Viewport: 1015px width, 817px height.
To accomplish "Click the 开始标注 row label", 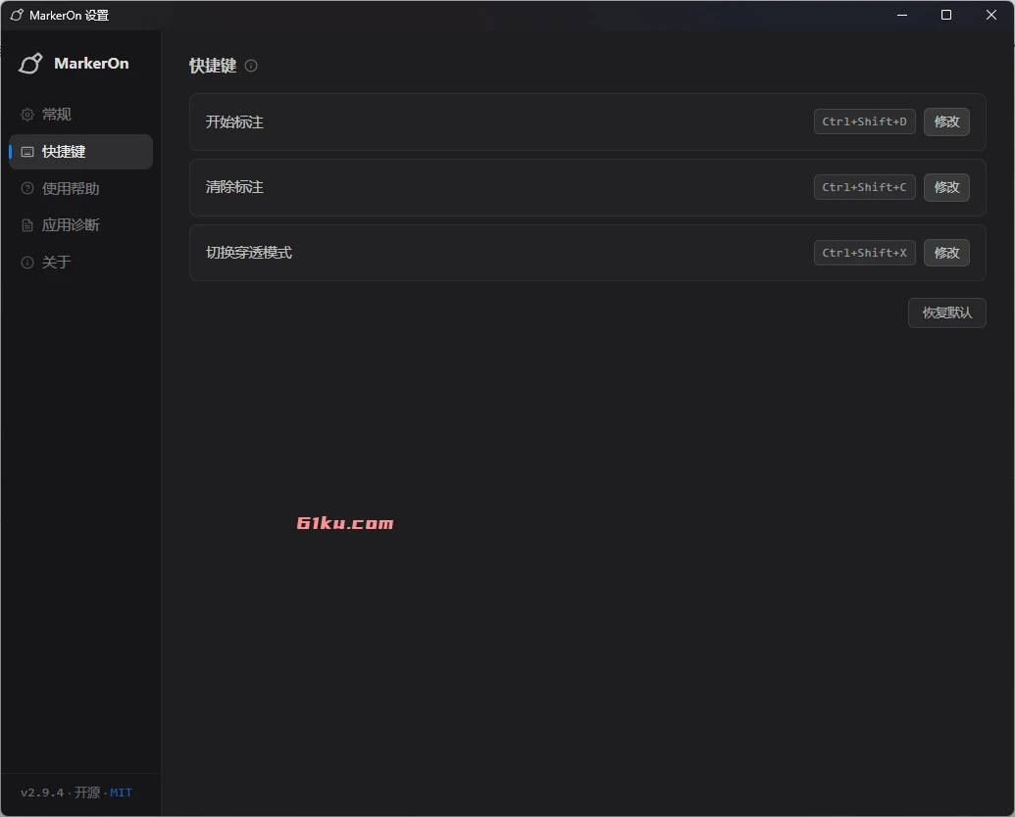I will pos(234,122).
